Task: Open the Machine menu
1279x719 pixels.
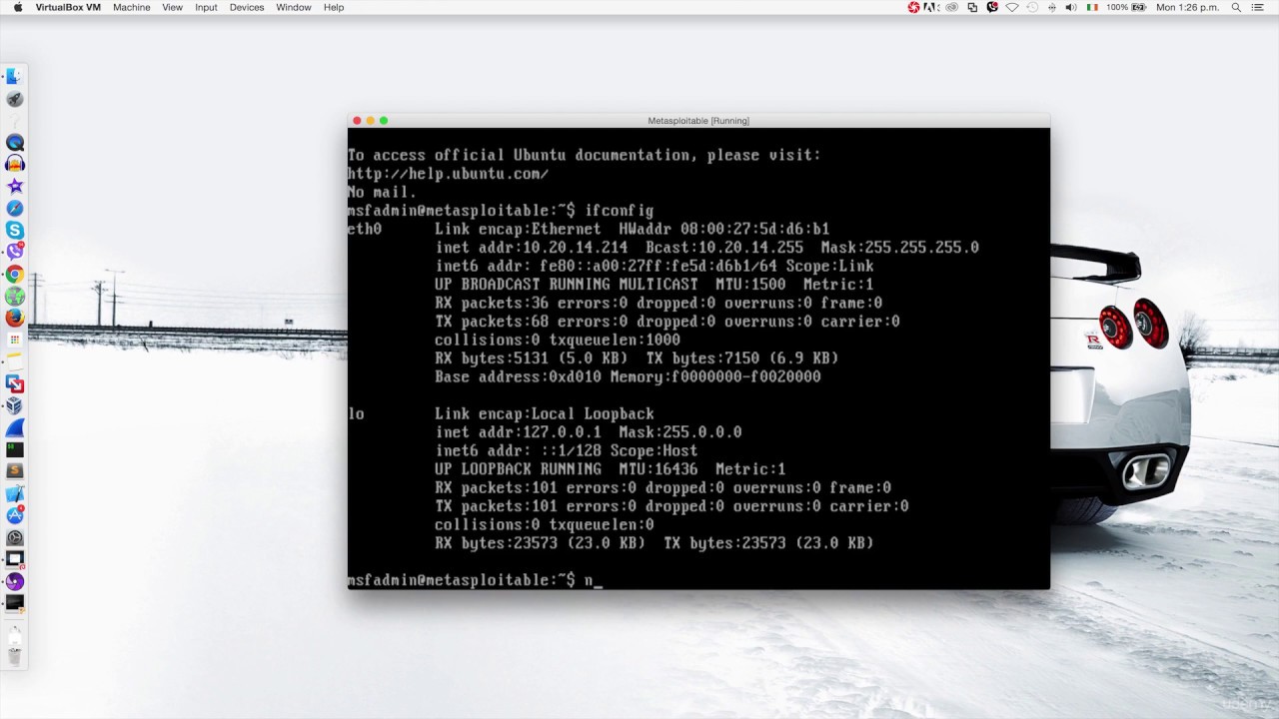Action: coord(131,7)
